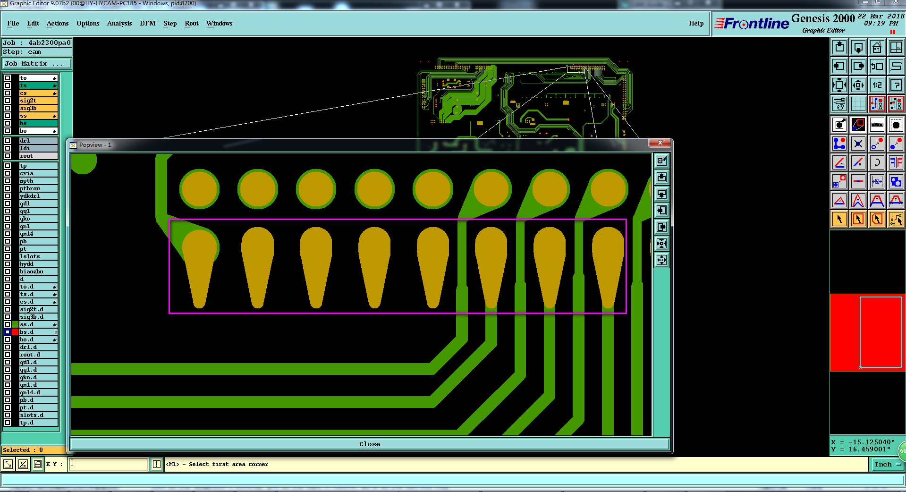Select the rectangle area select arrow tool

pyautogui.click(x=858, y=219)
